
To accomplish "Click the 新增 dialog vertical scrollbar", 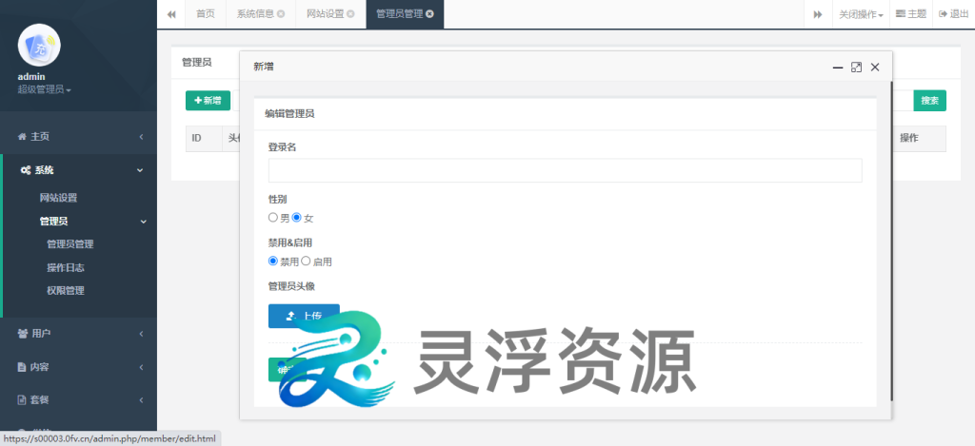I will click(x=891, y=241).
